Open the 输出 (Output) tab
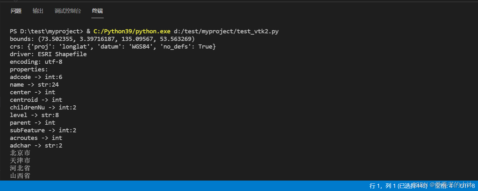 click(x=38, y=11)
